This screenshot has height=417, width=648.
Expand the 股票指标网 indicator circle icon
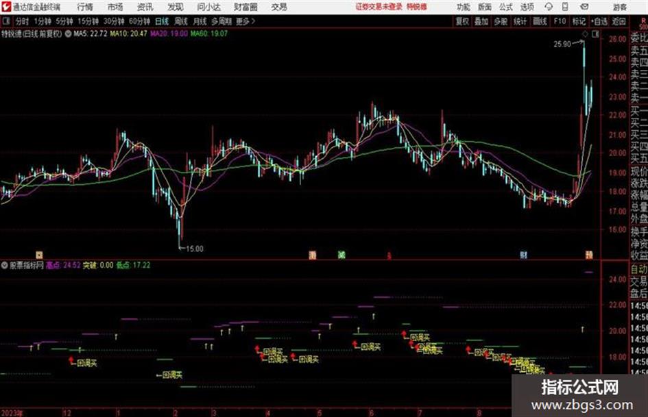(5, 266)
